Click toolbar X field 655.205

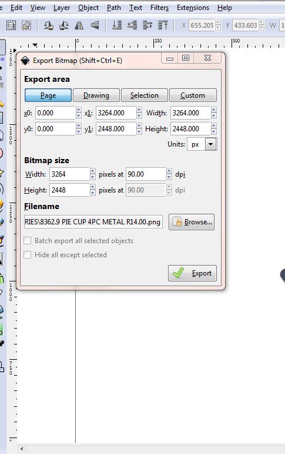point(202,25)
